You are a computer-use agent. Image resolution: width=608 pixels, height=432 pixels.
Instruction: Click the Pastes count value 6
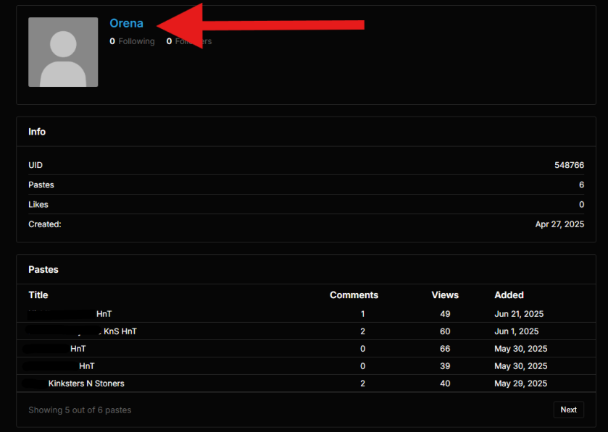tap(581, 185)
